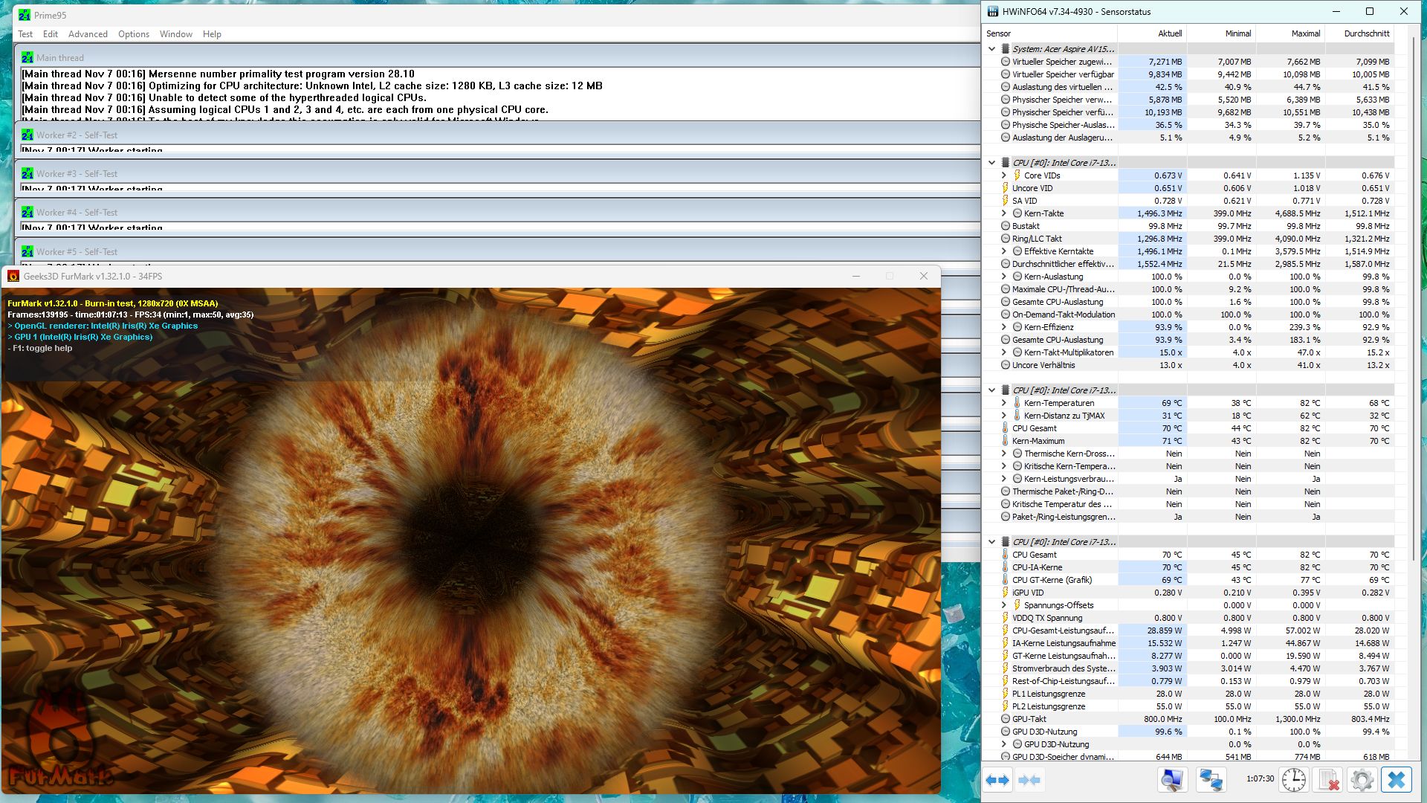Click the clock reset timer icon
The height and width of the screenshot is (803, 1427).
pos(1294,780)
